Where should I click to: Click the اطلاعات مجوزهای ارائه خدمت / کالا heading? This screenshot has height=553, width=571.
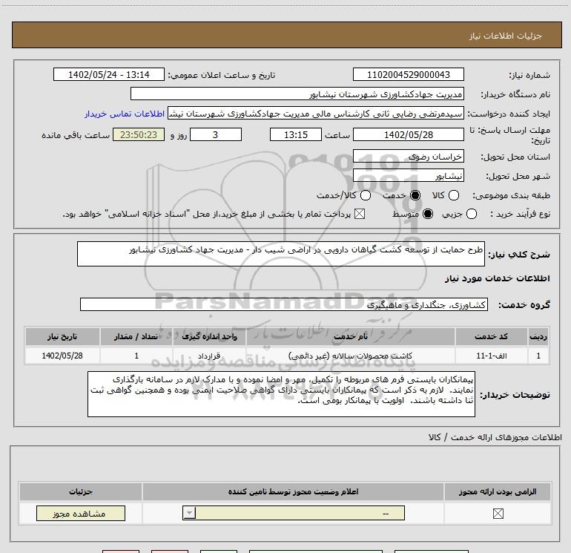(495, 437)
